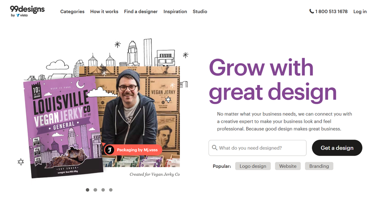Image resolution: width=382 pixels, height=197 pixels.
Task: Select the fourth carousel dot
Action: 111,190
